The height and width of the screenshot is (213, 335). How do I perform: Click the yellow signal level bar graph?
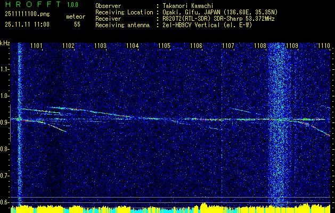tap(170, 208)
